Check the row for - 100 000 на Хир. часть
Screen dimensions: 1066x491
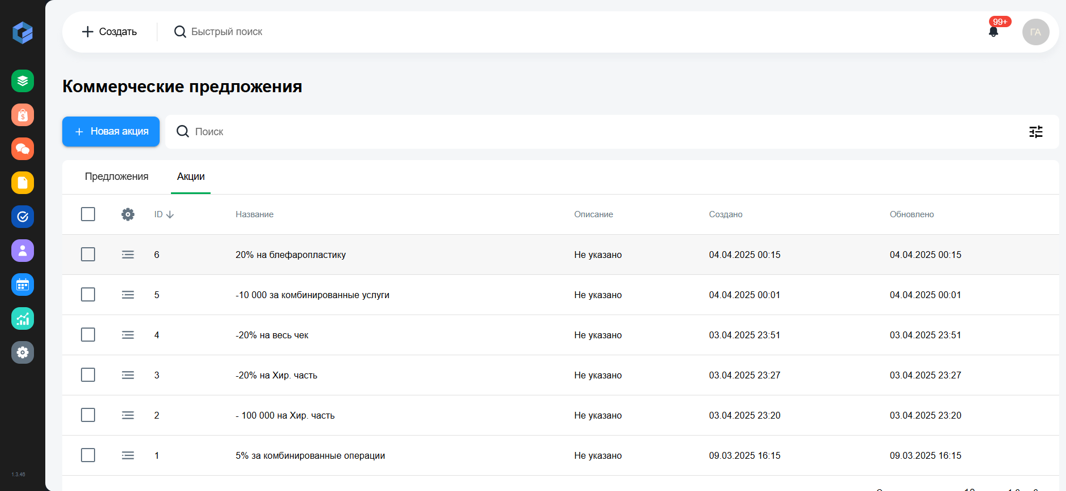(x=88, y=415)
